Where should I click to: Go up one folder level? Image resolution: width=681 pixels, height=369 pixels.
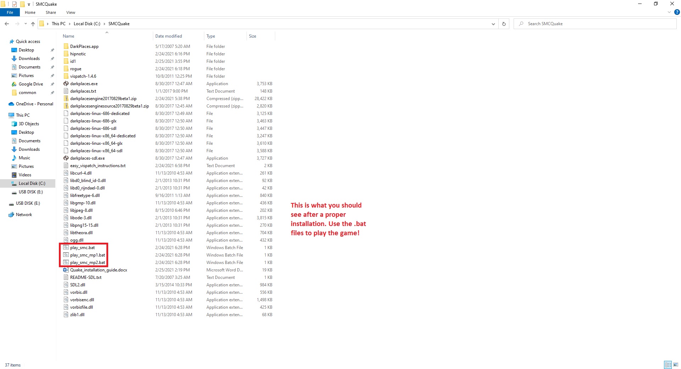tap(33, 24)
